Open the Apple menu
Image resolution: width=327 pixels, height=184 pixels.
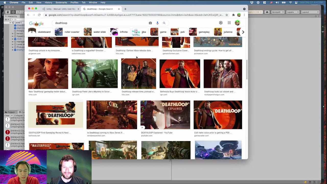(x=5, y=3)
